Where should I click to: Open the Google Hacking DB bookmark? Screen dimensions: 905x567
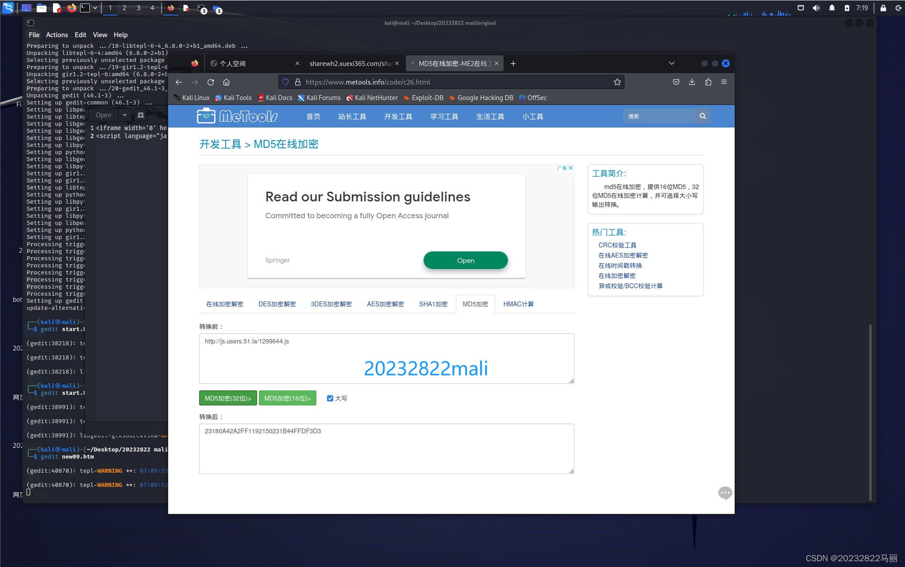[x=481, y=98]
